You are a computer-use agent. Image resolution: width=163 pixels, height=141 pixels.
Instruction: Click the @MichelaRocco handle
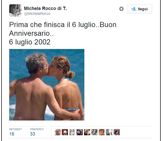pyautogui.click(x=37, y=14)
